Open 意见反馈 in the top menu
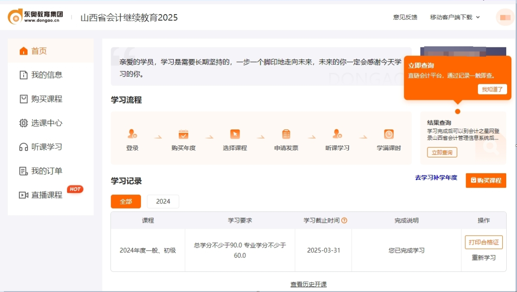This screenshot has width=517, height=292. pyautogui.click(x=404, y=17)
